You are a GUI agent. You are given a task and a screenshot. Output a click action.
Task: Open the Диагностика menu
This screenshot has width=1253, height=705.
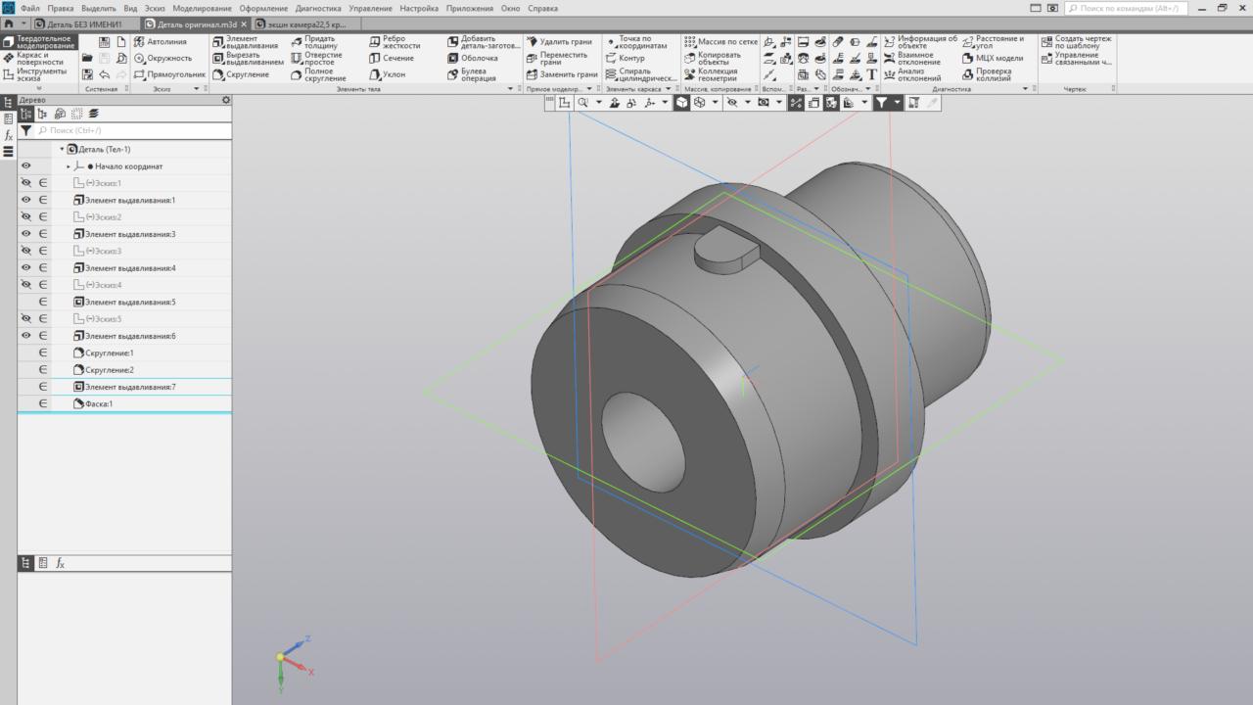pyautogui.click(x=318, y=8)
